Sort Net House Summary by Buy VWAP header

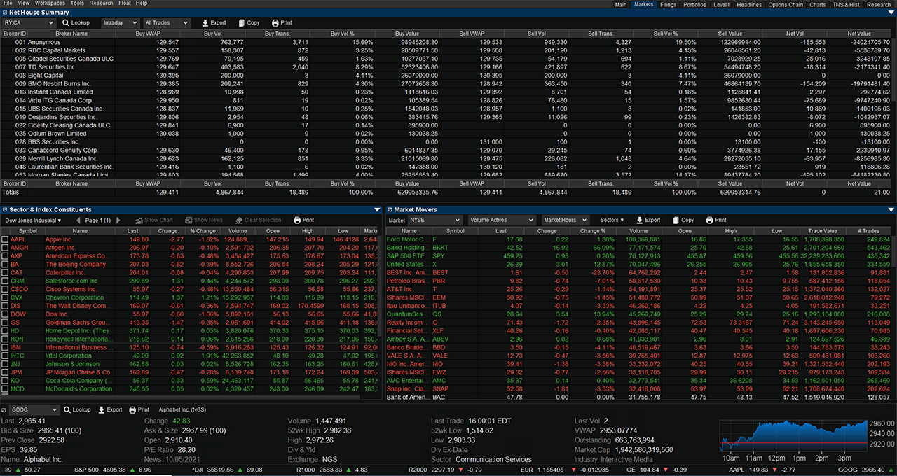[x=146, y=34]
